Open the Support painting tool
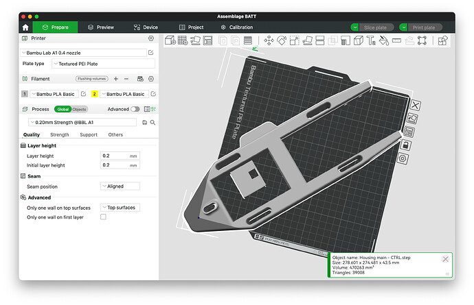Viewport: 474px width, 305px height. click(346, 40)
